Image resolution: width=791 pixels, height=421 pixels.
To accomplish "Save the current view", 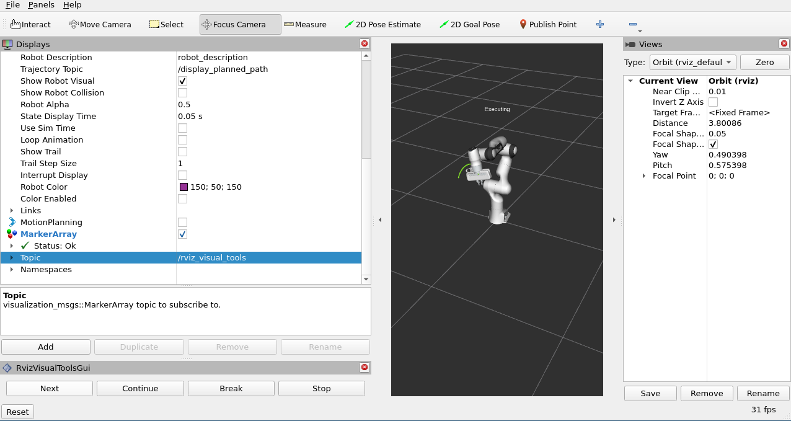I will click(x=650, y=393).
